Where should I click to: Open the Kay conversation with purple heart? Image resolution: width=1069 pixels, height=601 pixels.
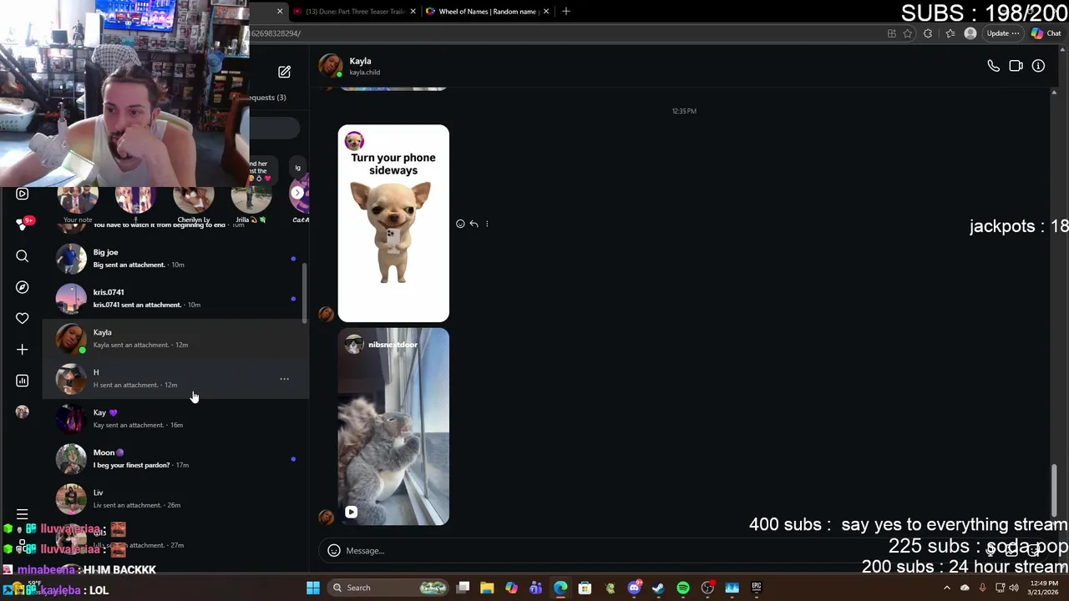click(x=175, y=418)
